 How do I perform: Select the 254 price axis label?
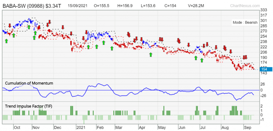click(263, 36)
